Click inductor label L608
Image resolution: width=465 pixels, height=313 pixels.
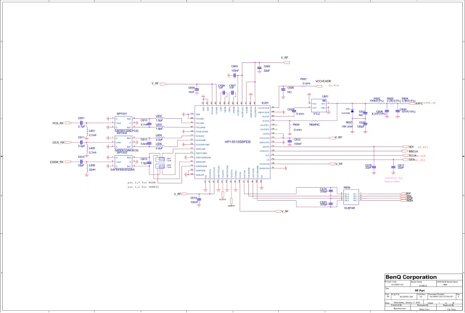point(92,165)
